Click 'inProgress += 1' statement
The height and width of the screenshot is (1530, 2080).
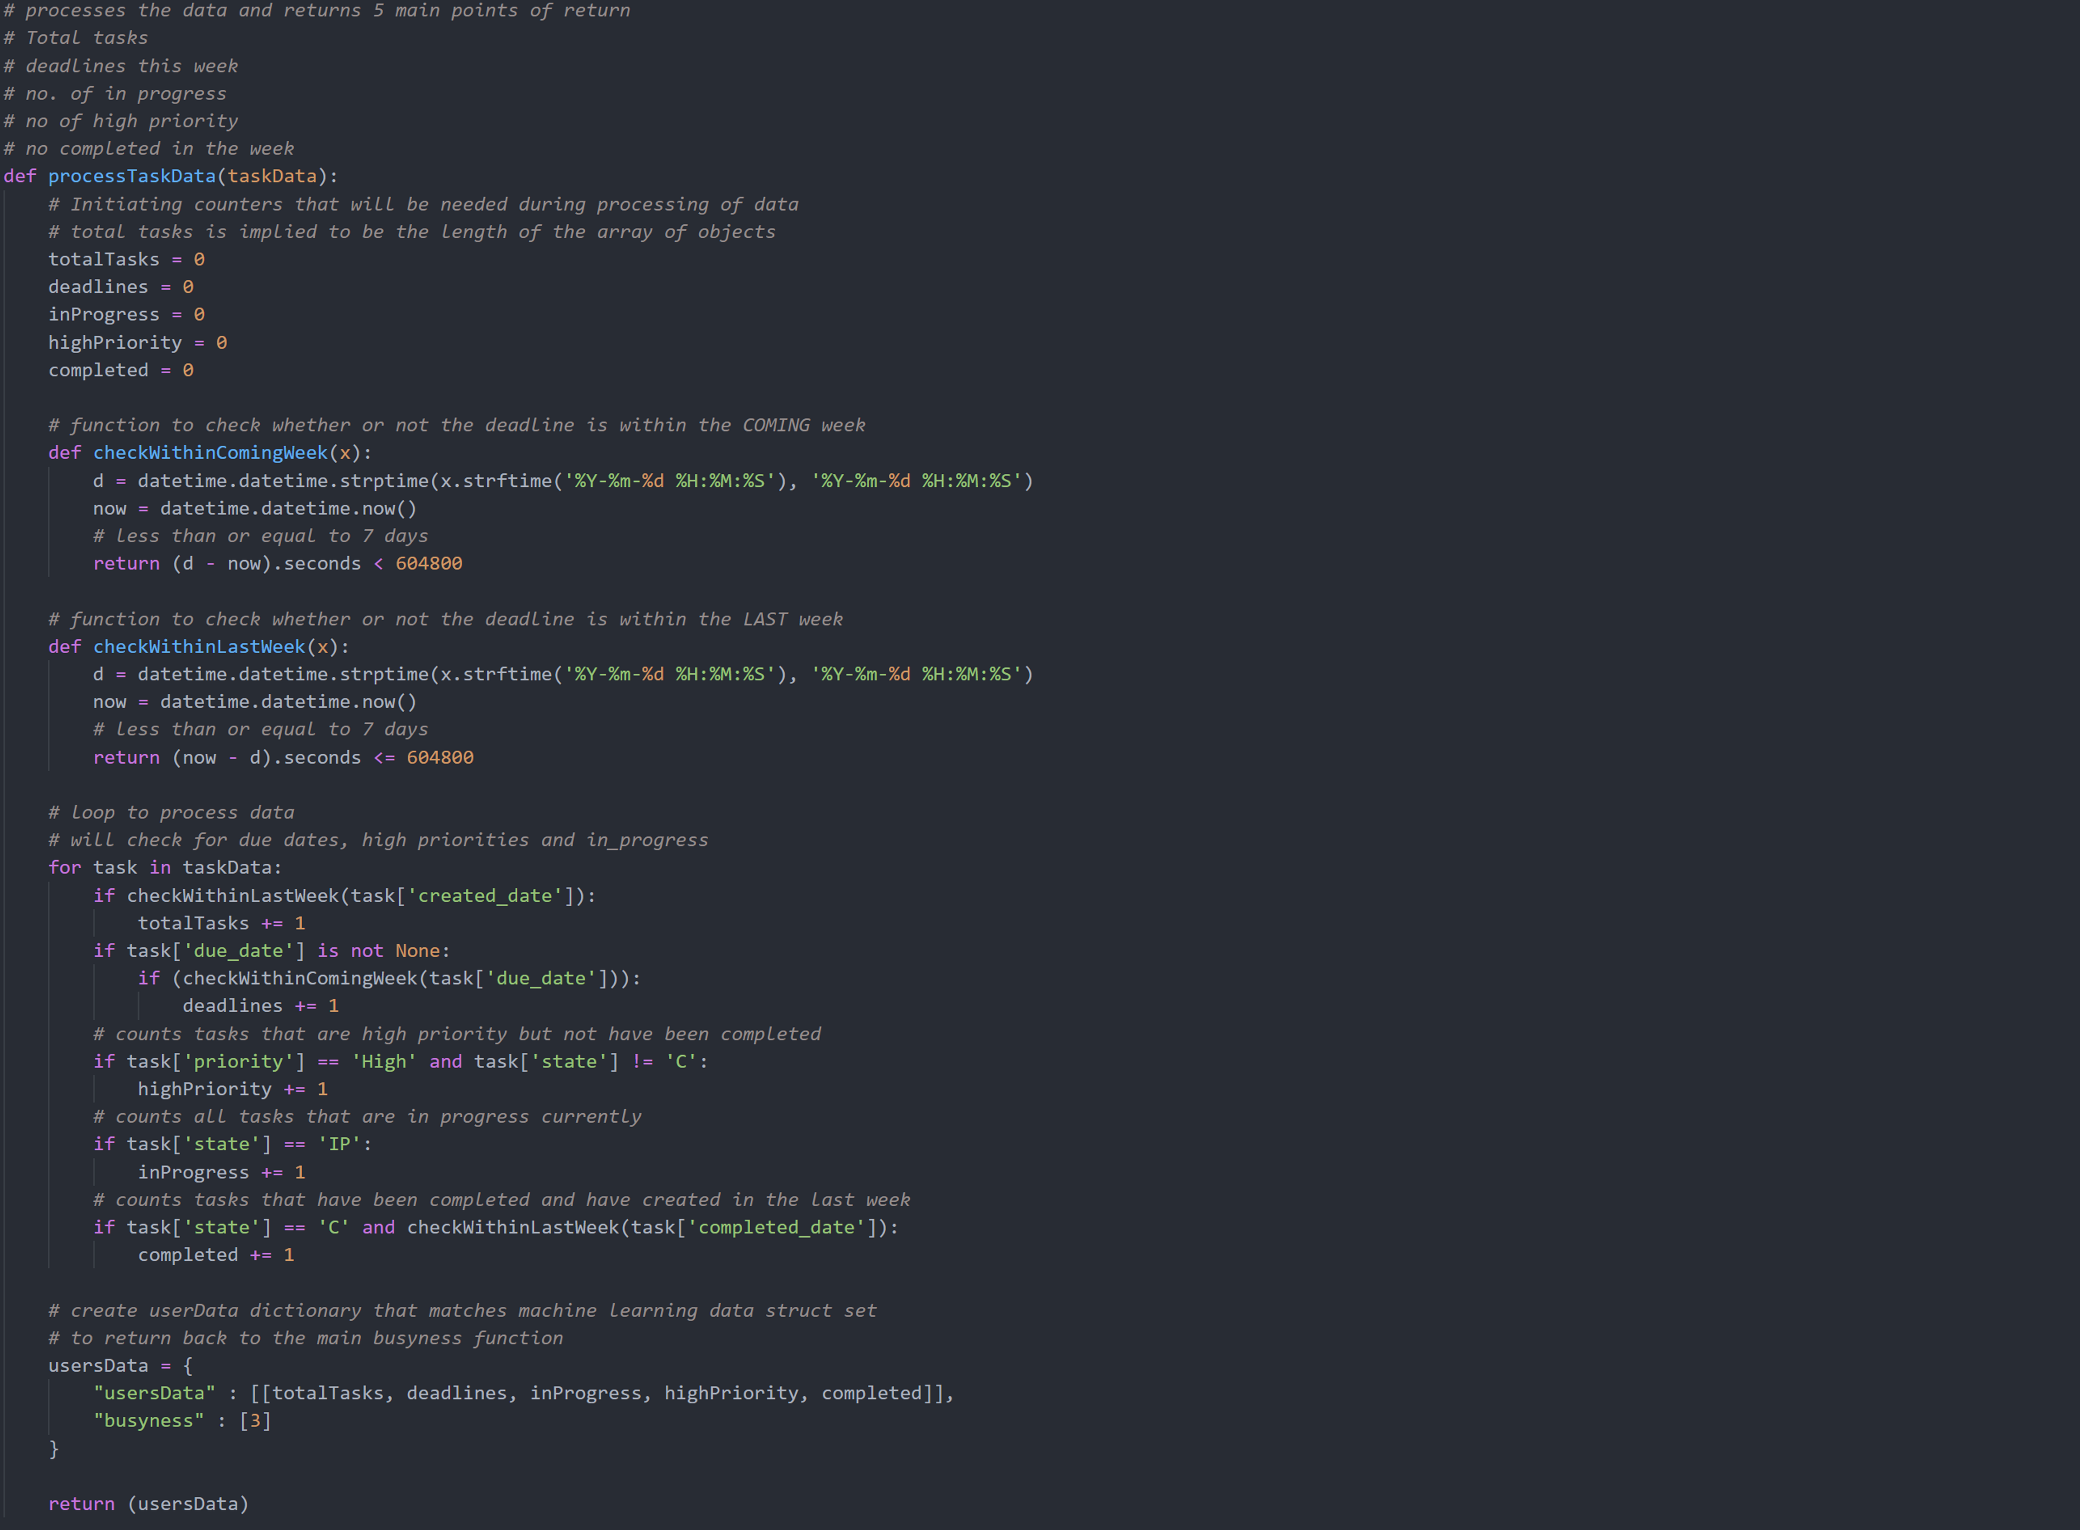tap(222, 1173)
